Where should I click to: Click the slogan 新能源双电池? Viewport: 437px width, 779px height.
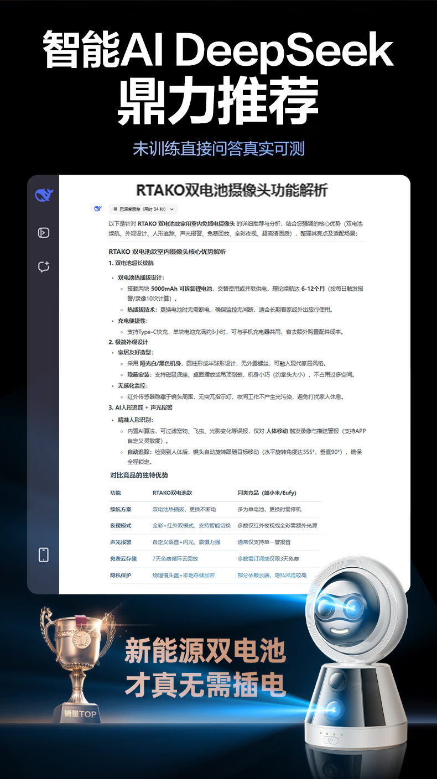(x=205, y=651)
